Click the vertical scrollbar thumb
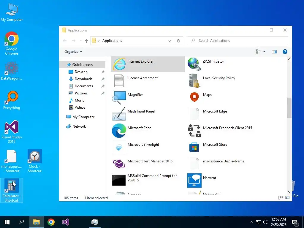The width and height of the screenshot is (304, 228). pyautogui.click(x=289, y=107)
